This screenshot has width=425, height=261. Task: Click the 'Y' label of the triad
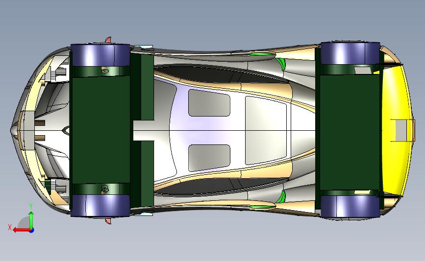pyautogui.click(x=31, y=206)
